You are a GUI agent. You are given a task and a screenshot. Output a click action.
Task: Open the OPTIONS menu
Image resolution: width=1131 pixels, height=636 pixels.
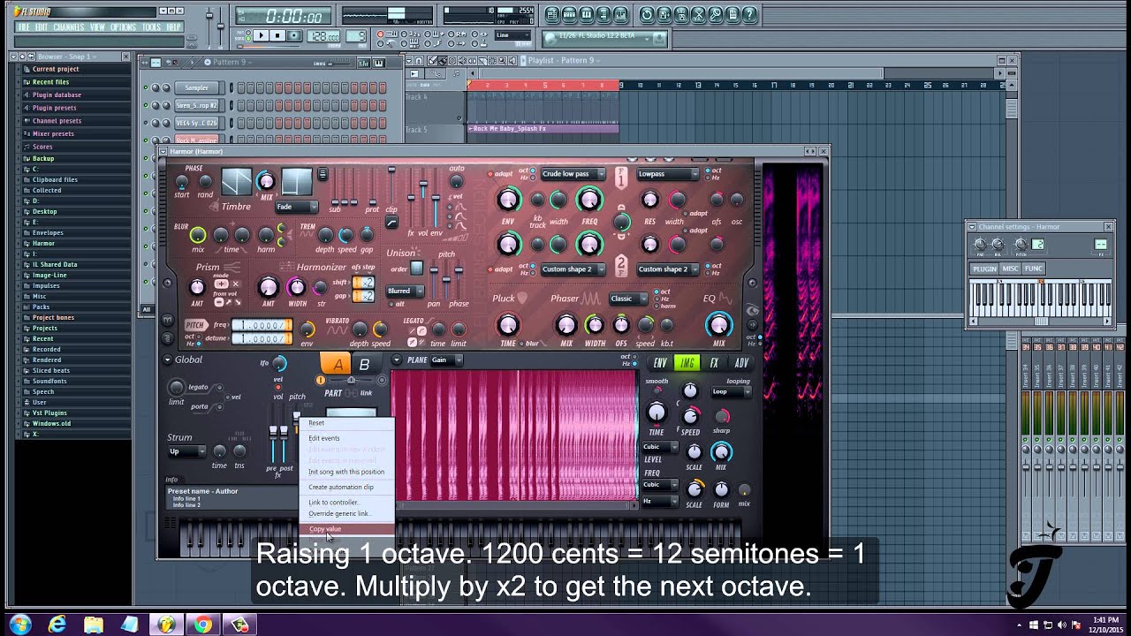(124, 27)
